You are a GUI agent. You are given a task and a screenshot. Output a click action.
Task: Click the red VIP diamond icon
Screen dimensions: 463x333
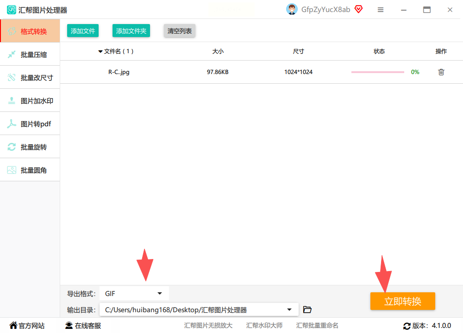click(x=358, y=9)
